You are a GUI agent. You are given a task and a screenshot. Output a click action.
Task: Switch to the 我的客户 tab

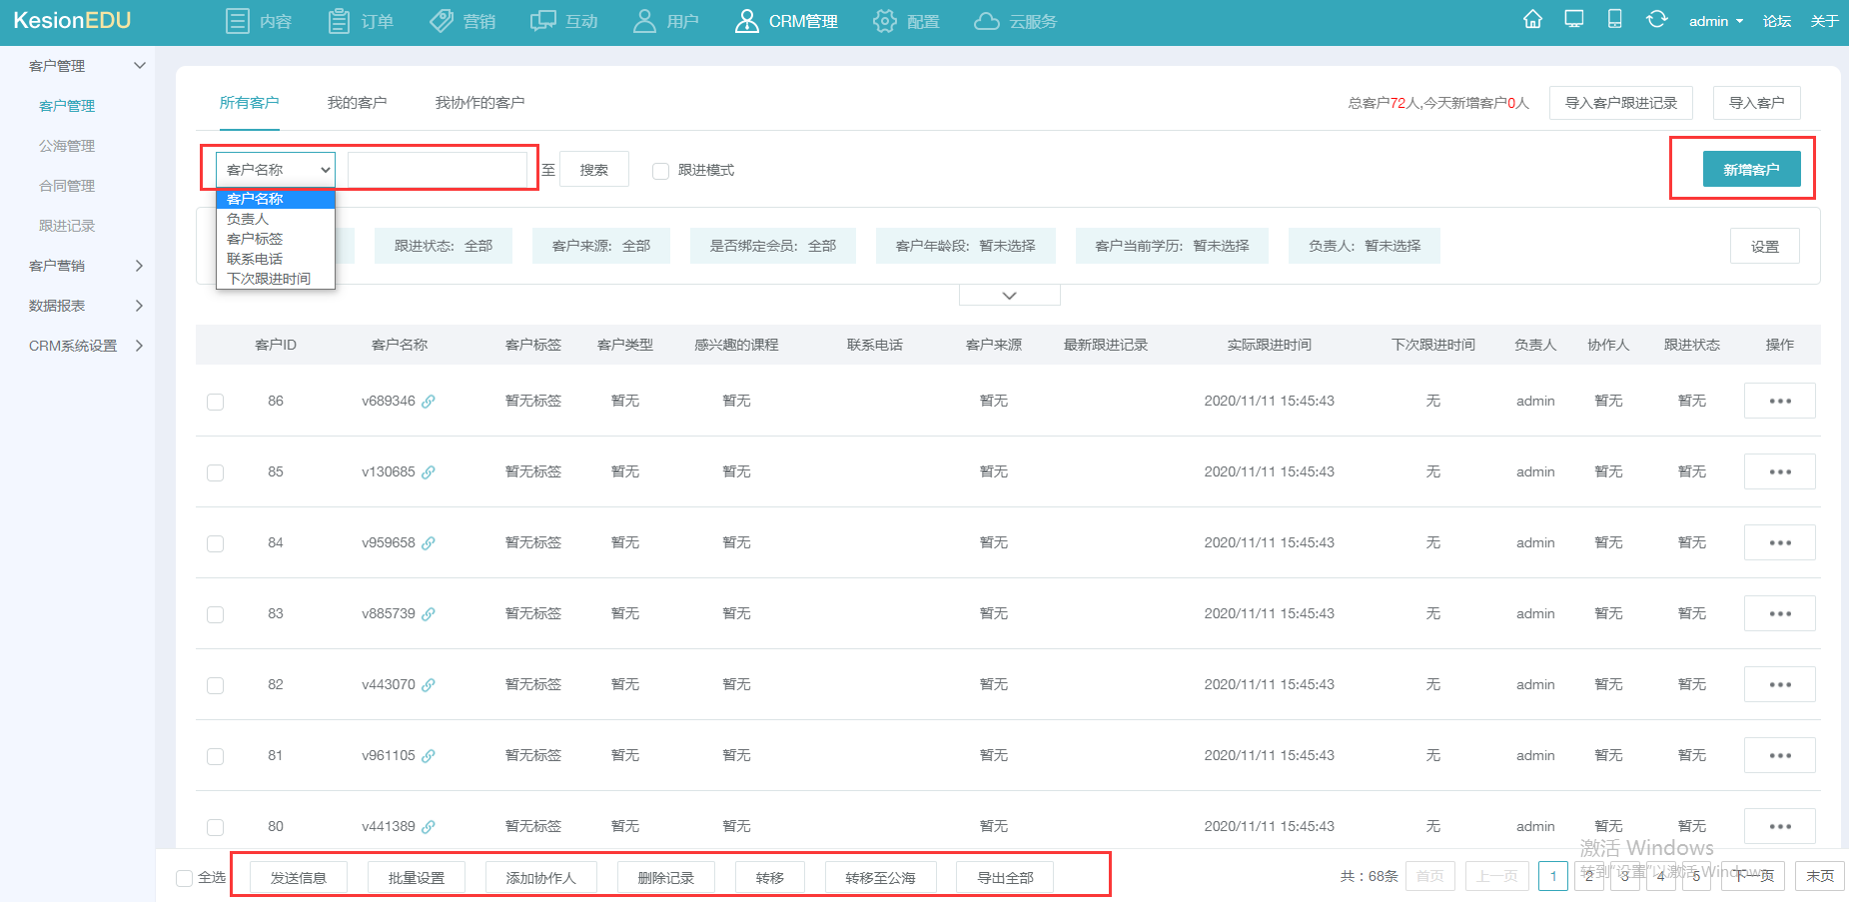coord(357,103)
